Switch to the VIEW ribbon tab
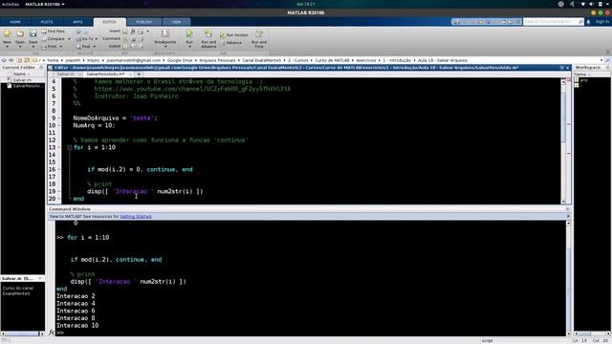 [176, 22]
